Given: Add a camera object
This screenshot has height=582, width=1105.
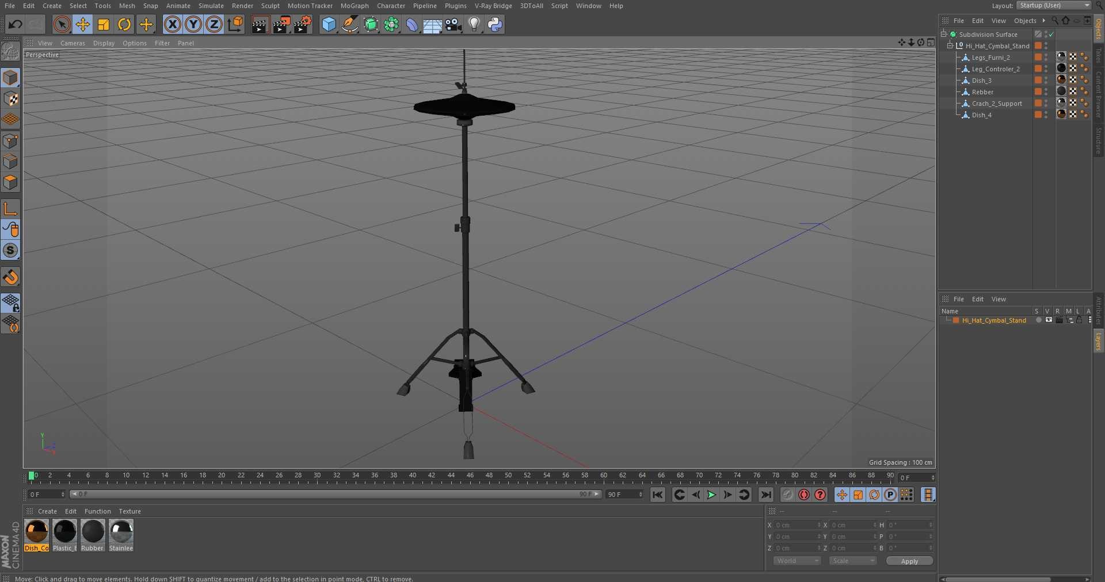Looking at the screenshot, I should (454, 24).
